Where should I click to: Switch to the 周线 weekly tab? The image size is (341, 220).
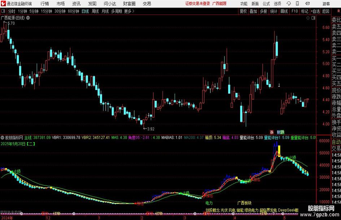point(95,11)
